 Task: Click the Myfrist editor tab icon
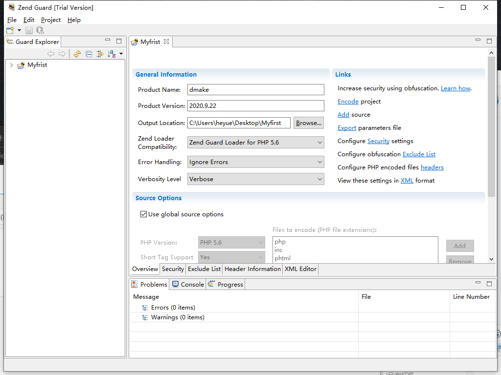point(135,42)
